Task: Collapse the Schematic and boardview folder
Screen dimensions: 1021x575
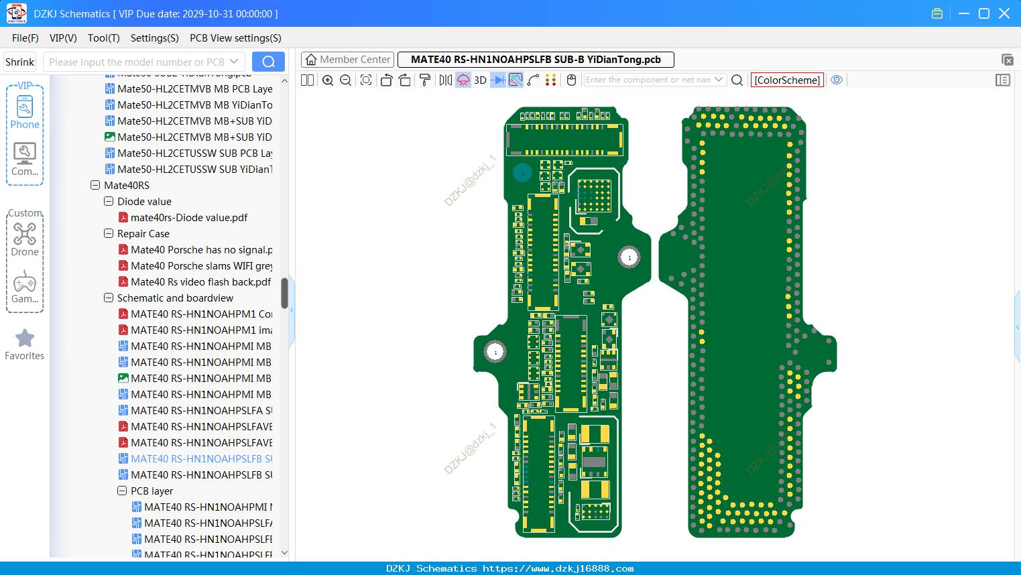Action: point(109,298)
